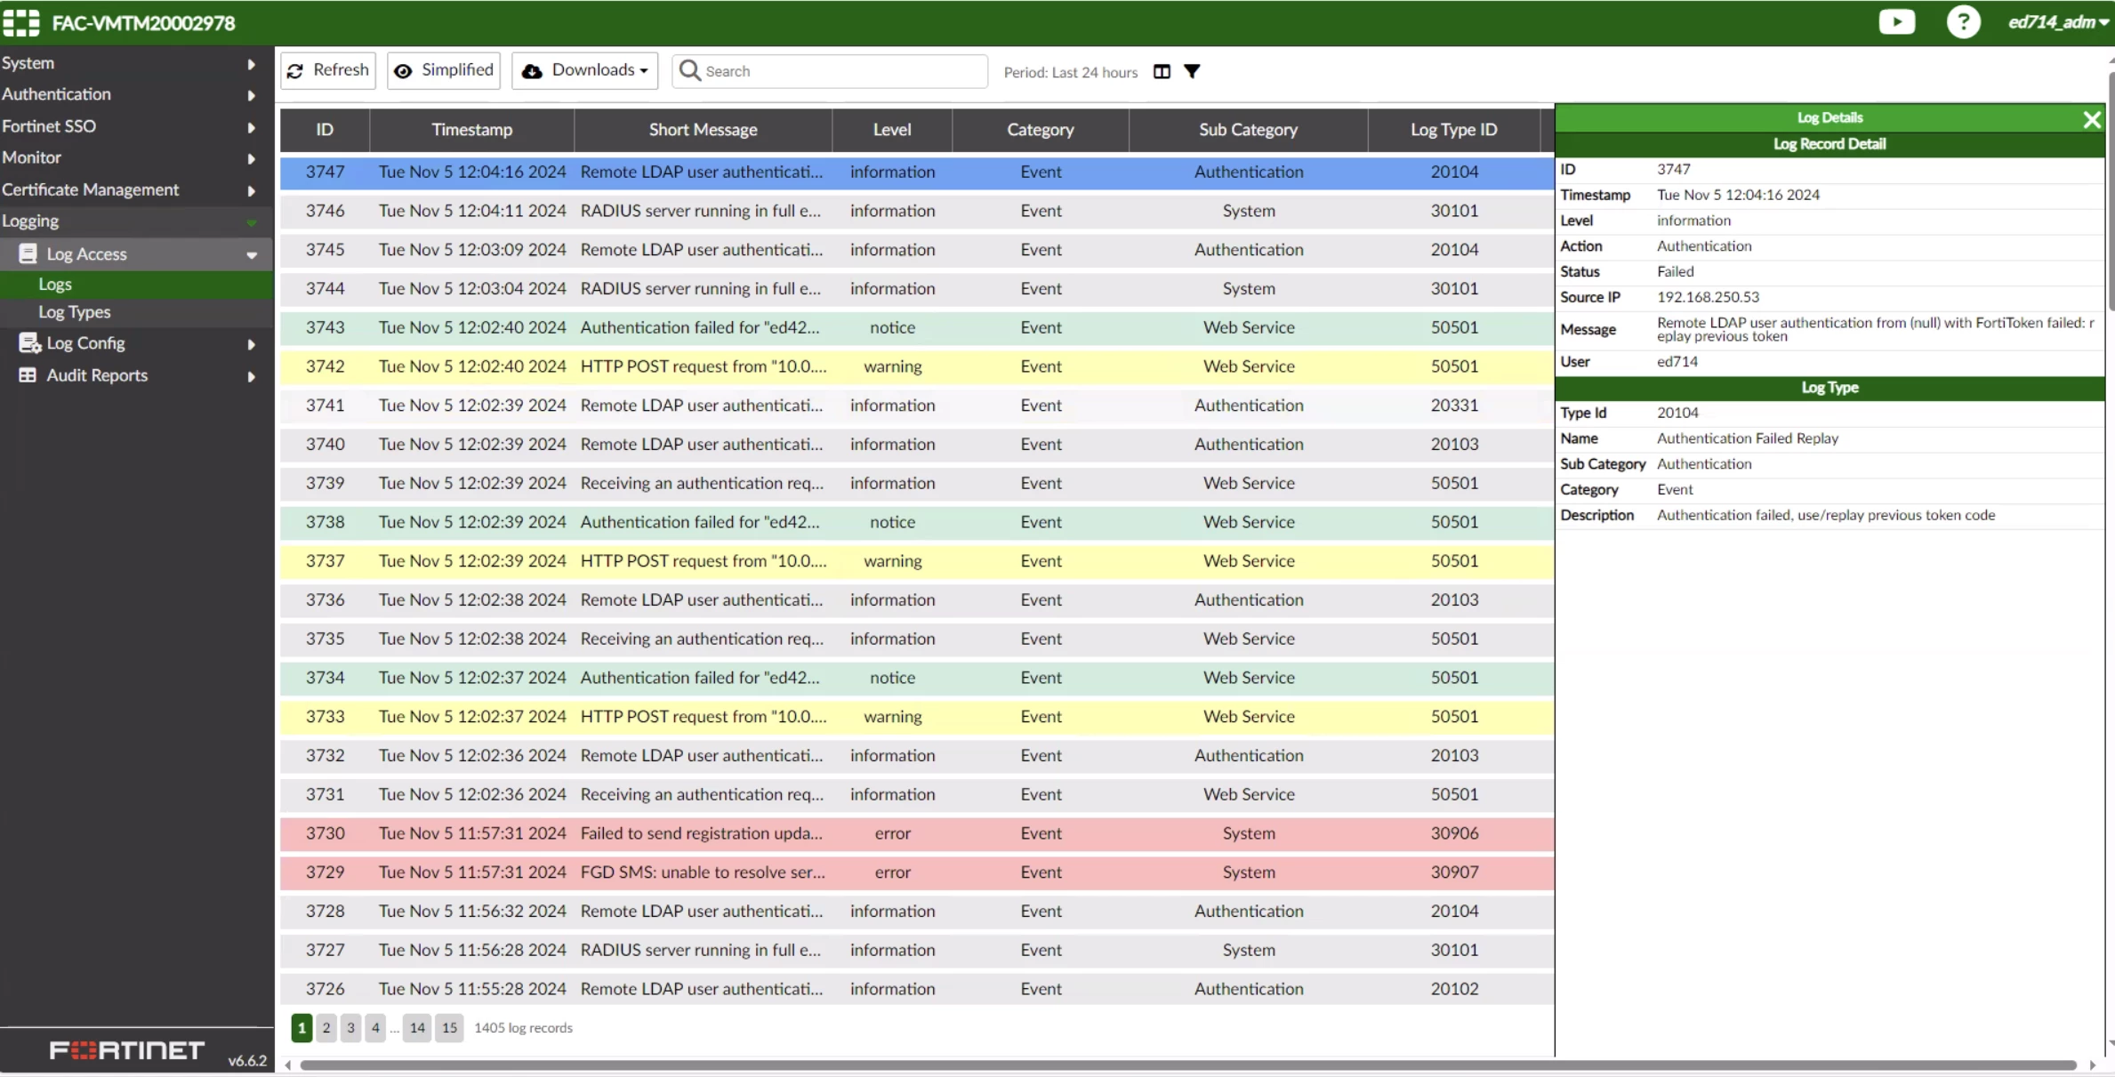Image resolution: width=2115 pixels, height=1077 pixels.
Task: Open the Downloads dropdown
Action: pos(584,70)
